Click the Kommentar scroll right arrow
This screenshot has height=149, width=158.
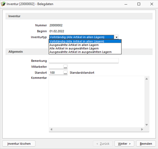pos(142,129)
